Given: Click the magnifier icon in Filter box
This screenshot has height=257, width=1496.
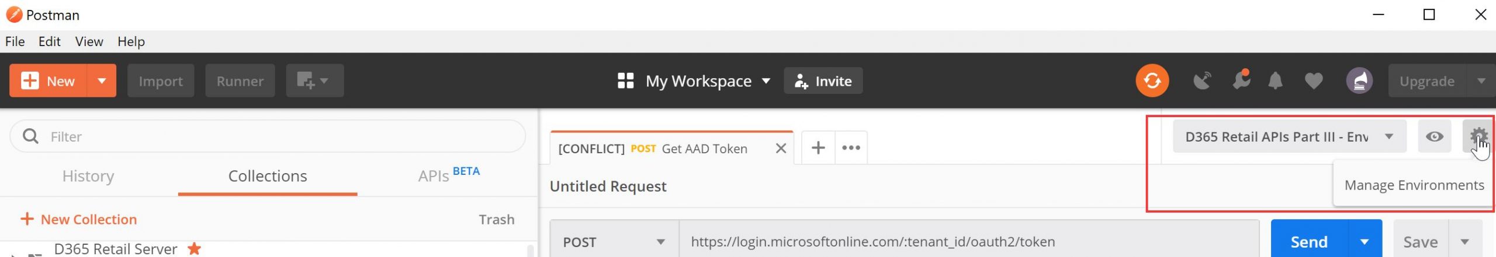Looking at the screenshot, I should (30, 136).
